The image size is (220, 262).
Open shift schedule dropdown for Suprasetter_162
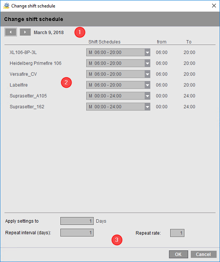click(x=118, y=107)
